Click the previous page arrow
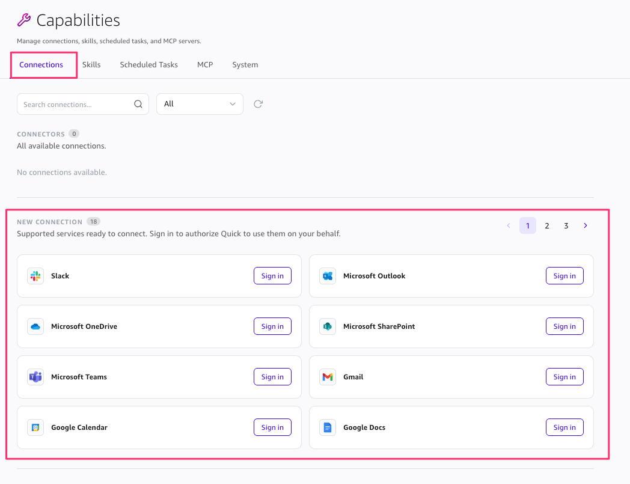 point(509,225)
